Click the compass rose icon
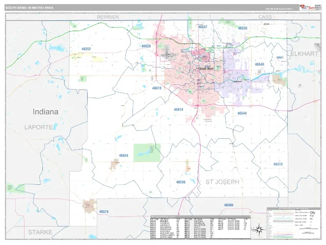Viewport: 326px width, 245px height. pyautogui.click(x=258, y=230)
